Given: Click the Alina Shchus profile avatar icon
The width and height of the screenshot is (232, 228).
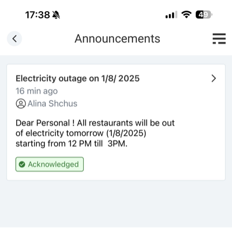Looking at the screenshot, I should click(21, 103).
